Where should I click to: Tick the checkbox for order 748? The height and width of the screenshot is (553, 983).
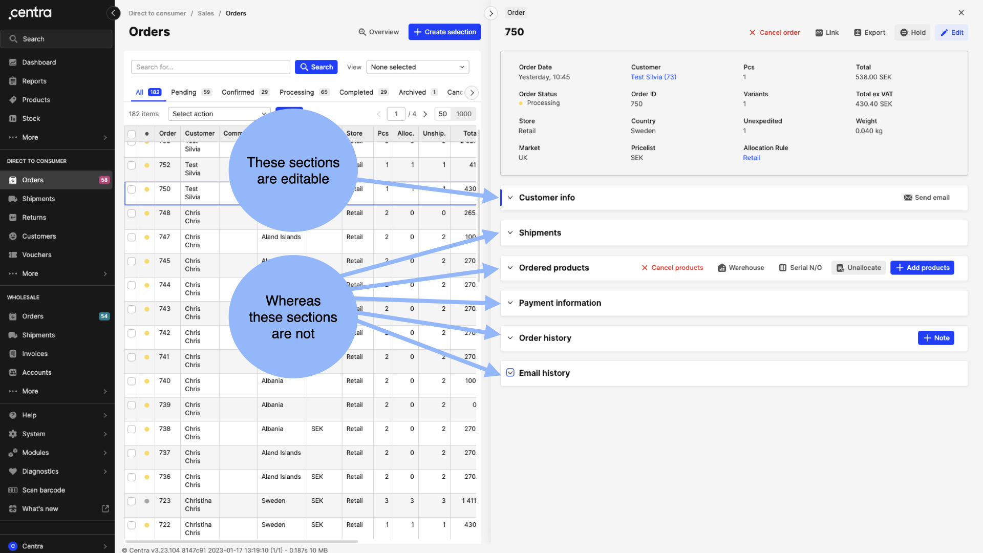tap(132, 214)
